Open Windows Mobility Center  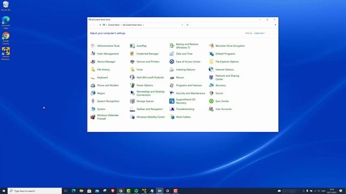point(148,117)
